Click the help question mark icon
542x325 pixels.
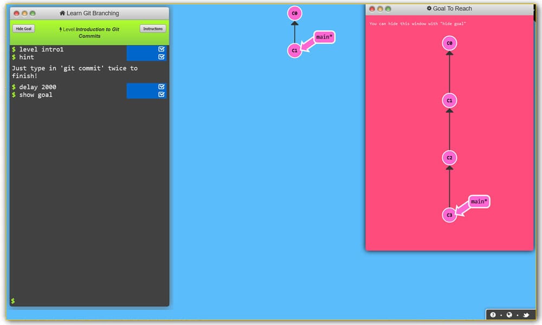coord(493,315)
